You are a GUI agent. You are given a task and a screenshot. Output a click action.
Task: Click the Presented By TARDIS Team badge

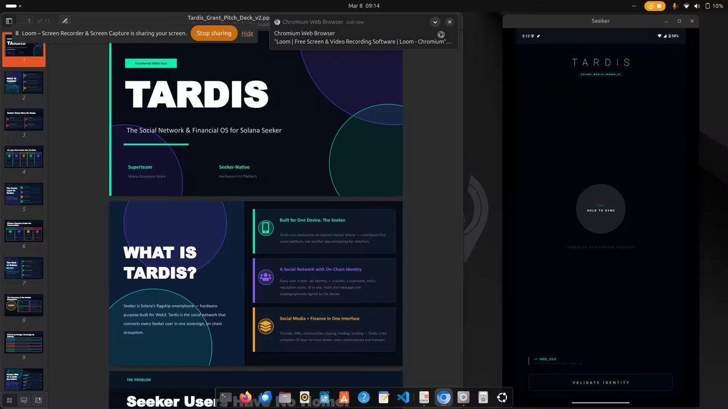[x=151, y=64]
